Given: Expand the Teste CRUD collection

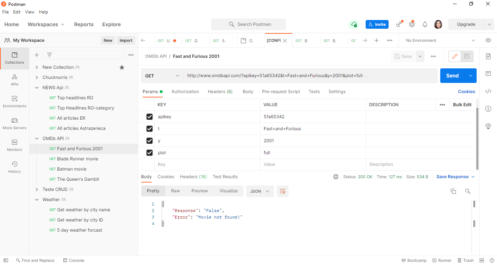Looking at the screenshot, I should (37, 189).
